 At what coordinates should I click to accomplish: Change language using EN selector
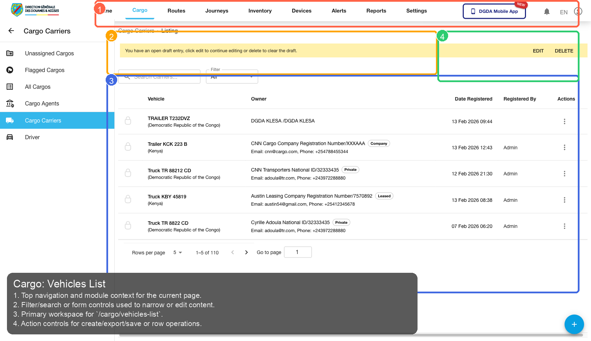pyautogui.click(x=564, y=12)
